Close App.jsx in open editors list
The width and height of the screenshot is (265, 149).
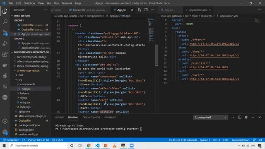[15, 34]
